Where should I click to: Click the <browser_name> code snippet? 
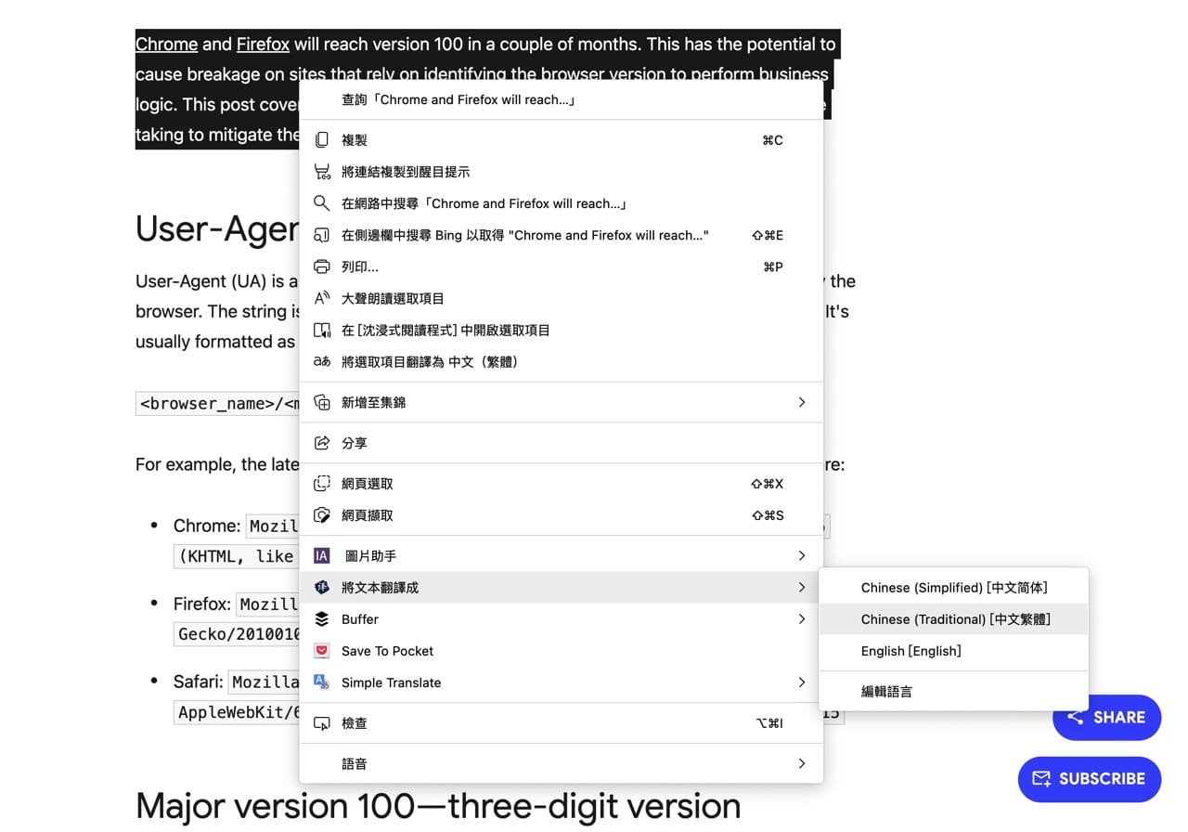coord(217,404)
